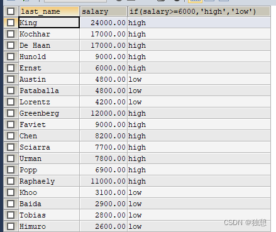Check the box next to Greenberg
The height and width of the screenshot is (232, 276).
coord(11,113)
